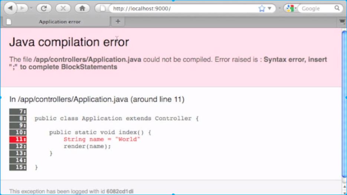Click the red String name = "World" line
The height and width of the screenshot is (195, 347).
coord(102,139)
